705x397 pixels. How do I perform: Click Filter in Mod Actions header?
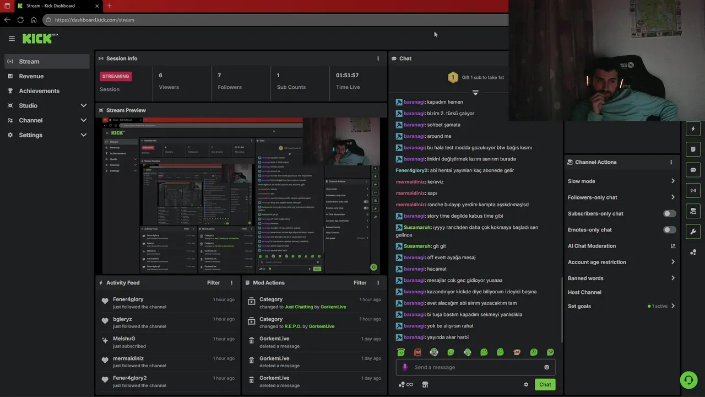click(360, 283)
